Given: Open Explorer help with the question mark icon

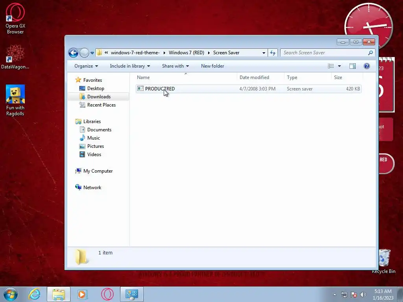Looking at the screenshot, I should tap(367, 66).
